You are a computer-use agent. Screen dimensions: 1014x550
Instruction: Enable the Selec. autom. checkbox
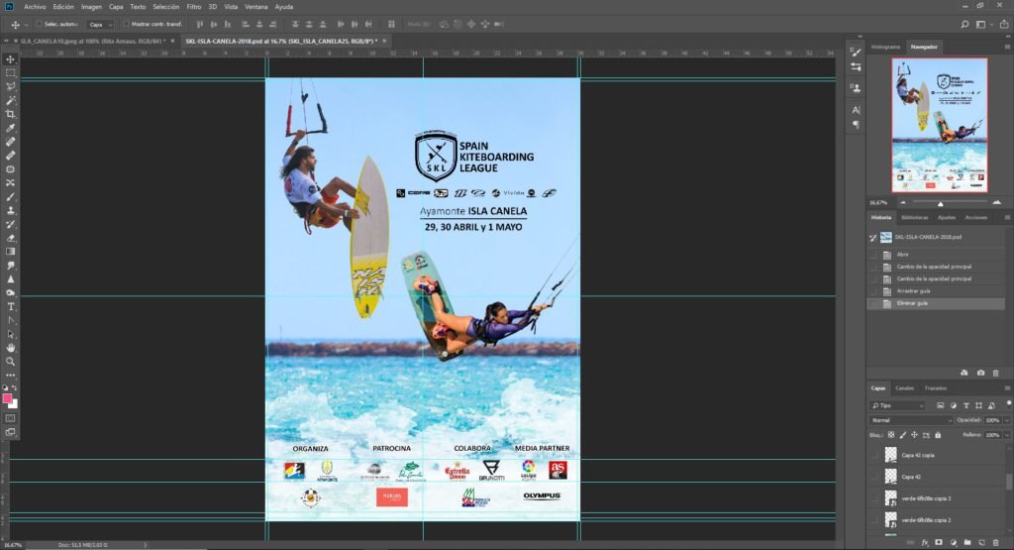(39, 25)
